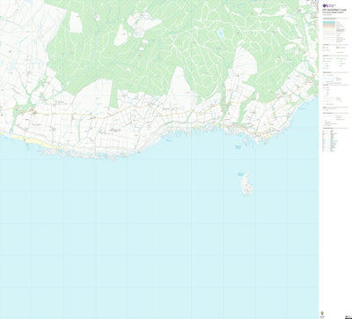
Task: Click the blue colour band in the legend
Action: tap(329, 22)
